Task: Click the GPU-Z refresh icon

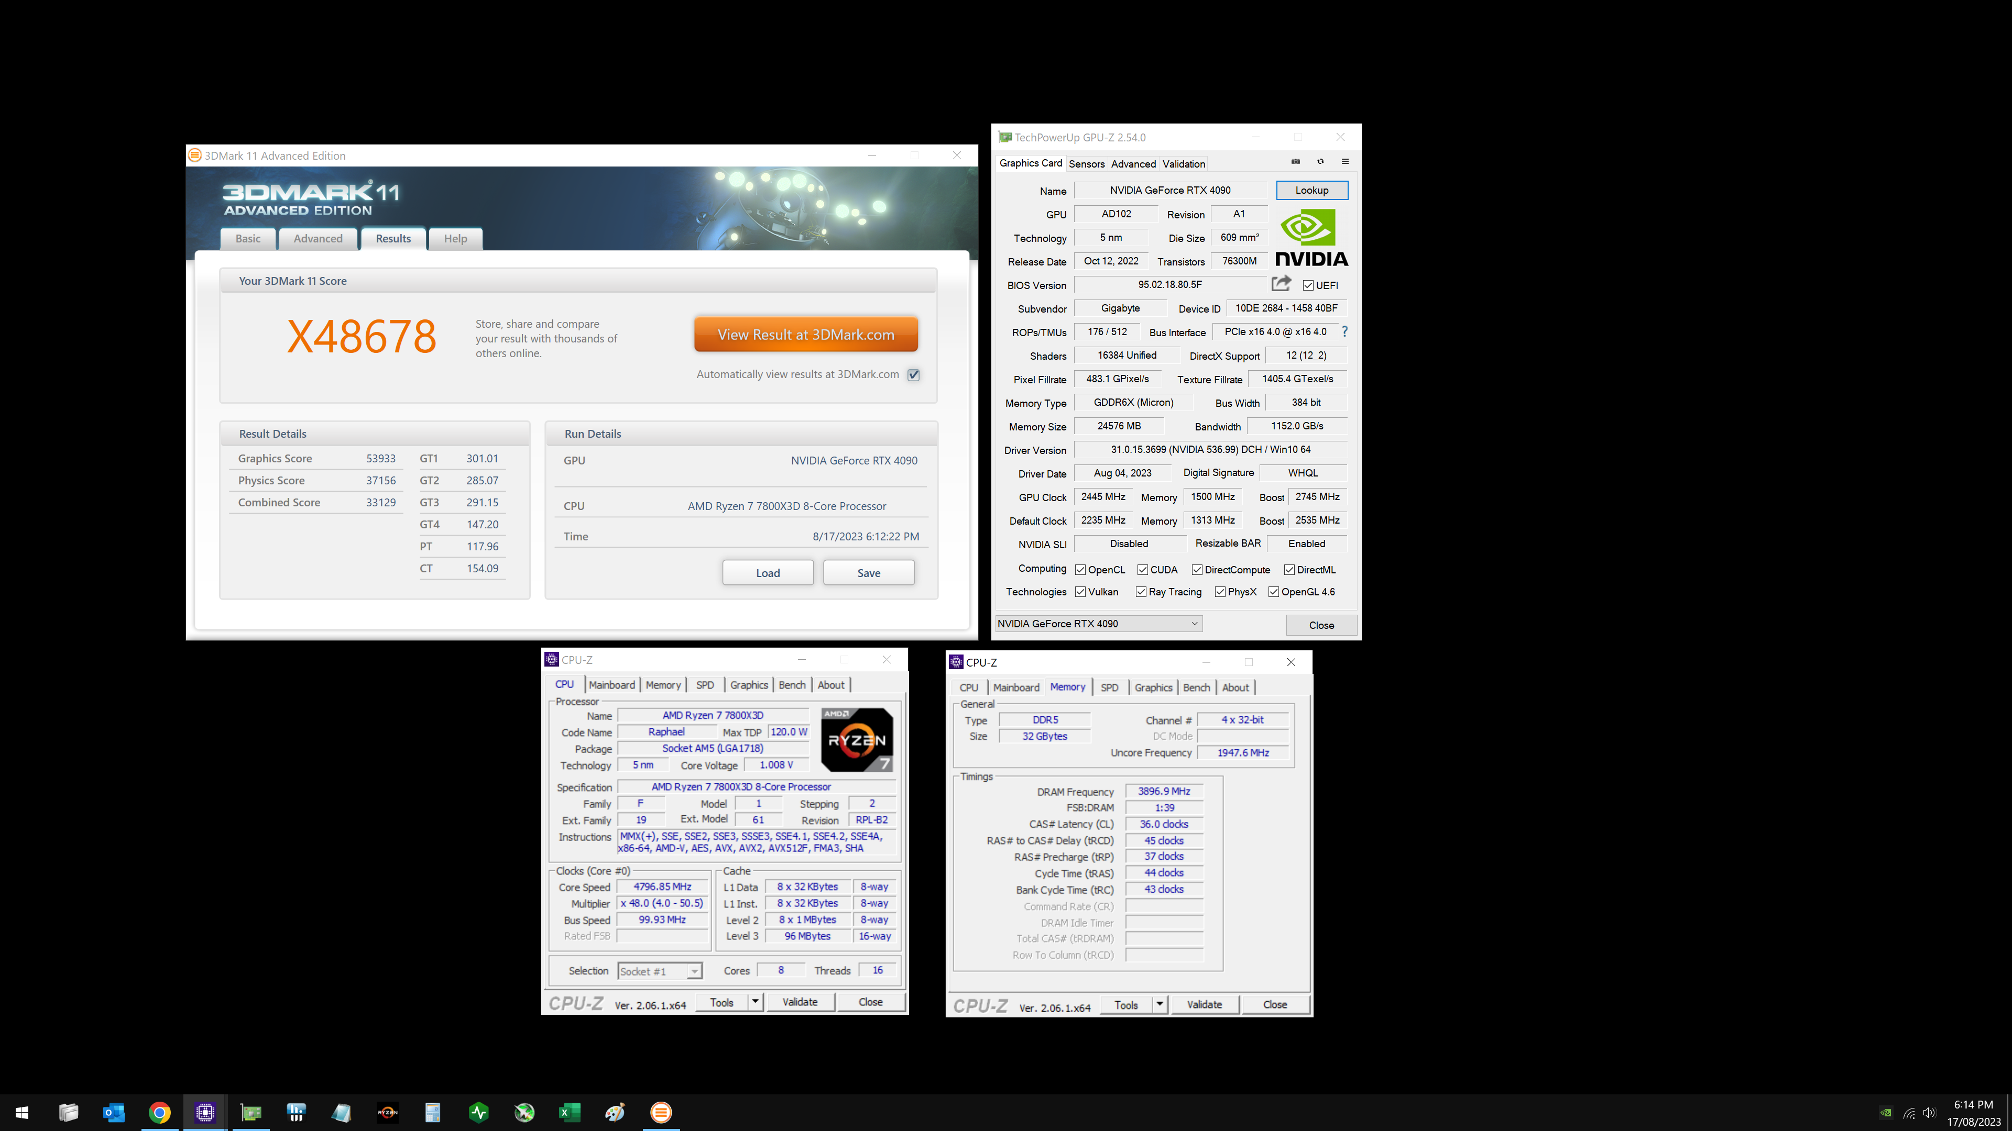Action: click(1321, 162)
